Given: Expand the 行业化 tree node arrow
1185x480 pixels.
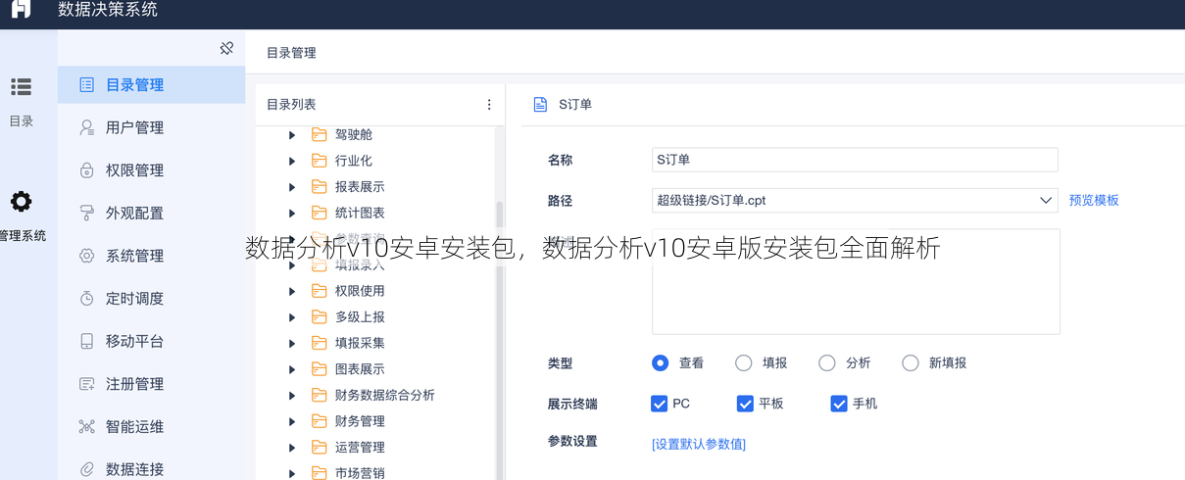Looking at the screenshot, I should (292, 161).
